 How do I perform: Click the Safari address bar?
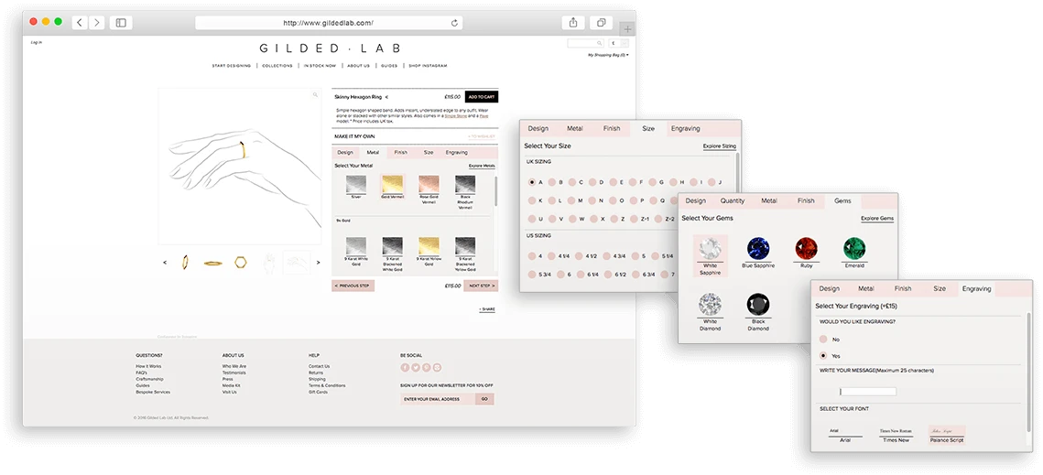[329, 23]
